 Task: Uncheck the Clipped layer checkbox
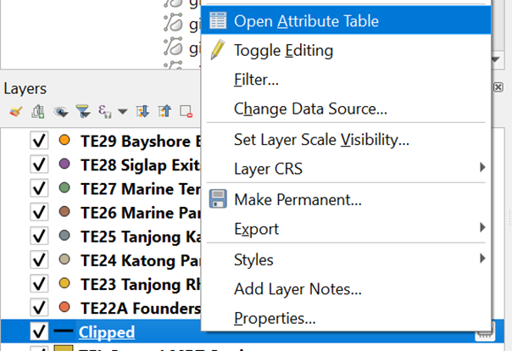[x=38, y=331]
